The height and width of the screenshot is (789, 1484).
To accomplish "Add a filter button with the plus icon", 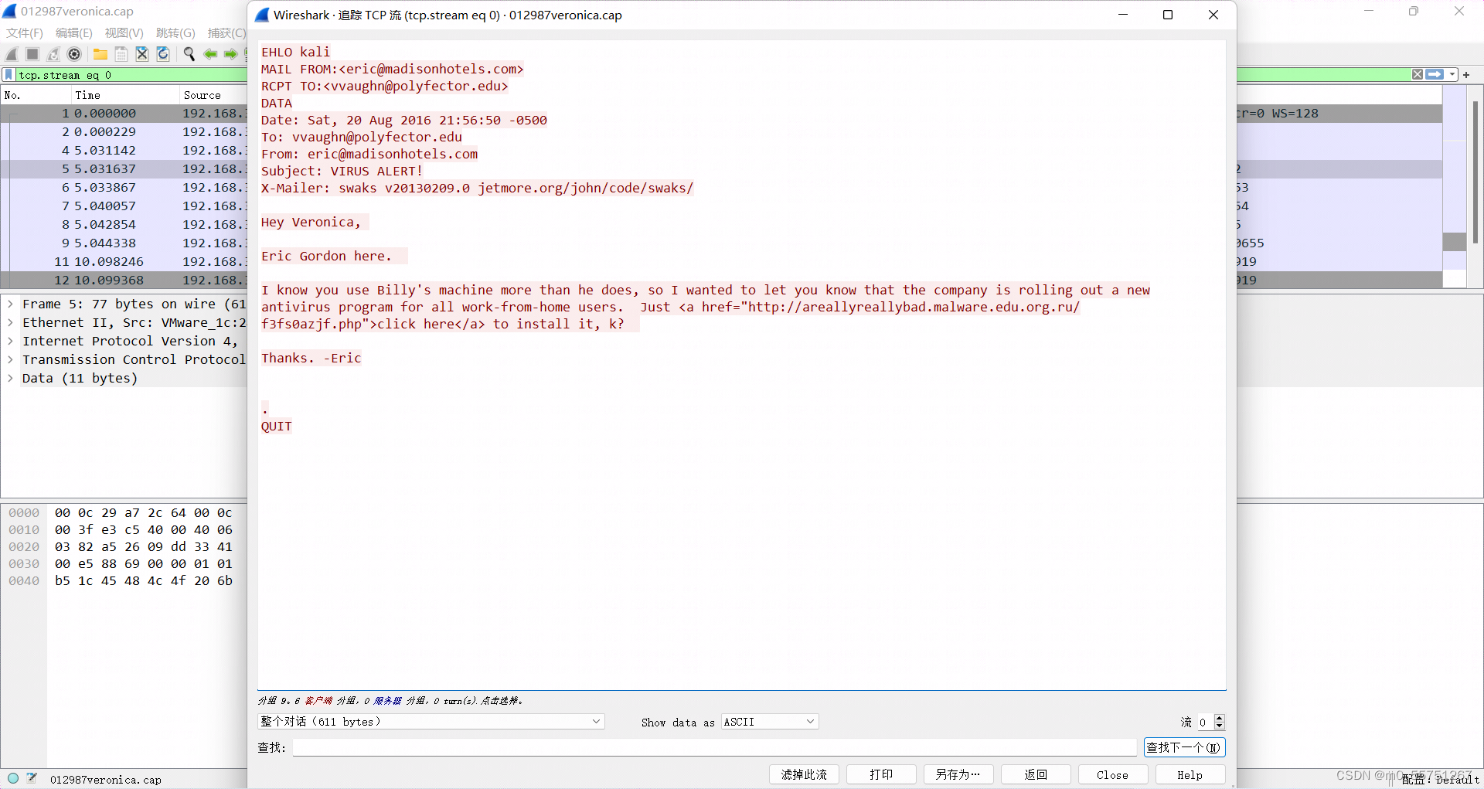I will pyautogui.click(x=1466, y=75).
